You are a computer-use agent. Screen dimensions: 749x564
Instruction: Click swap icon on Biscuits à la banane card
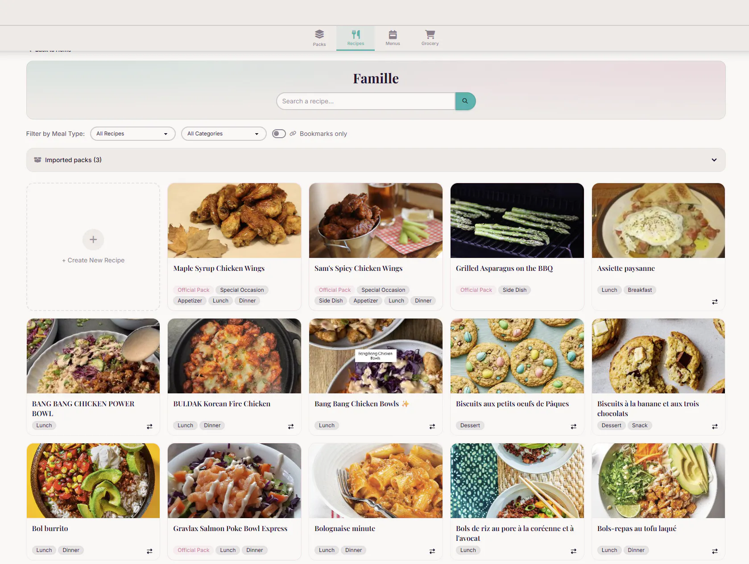[x=715, y=426]
